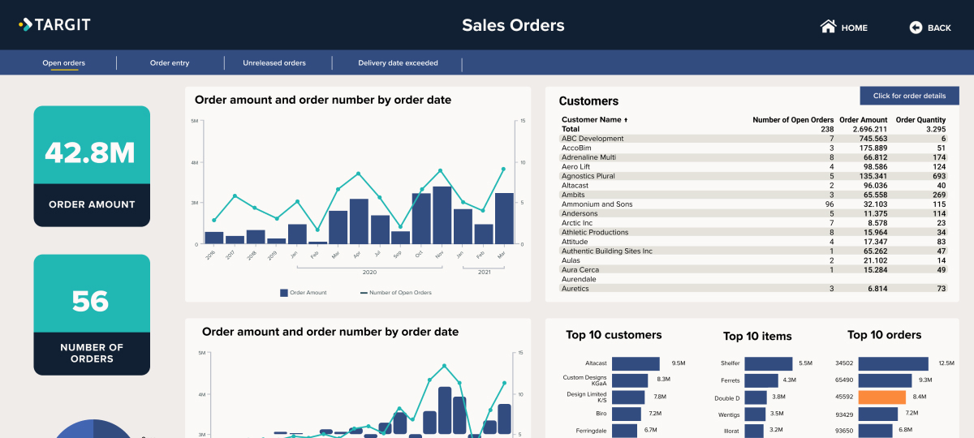Click Design Limited K/S bar
The width and height of the screenshot is (974, 438).
(x=628, y=397)
